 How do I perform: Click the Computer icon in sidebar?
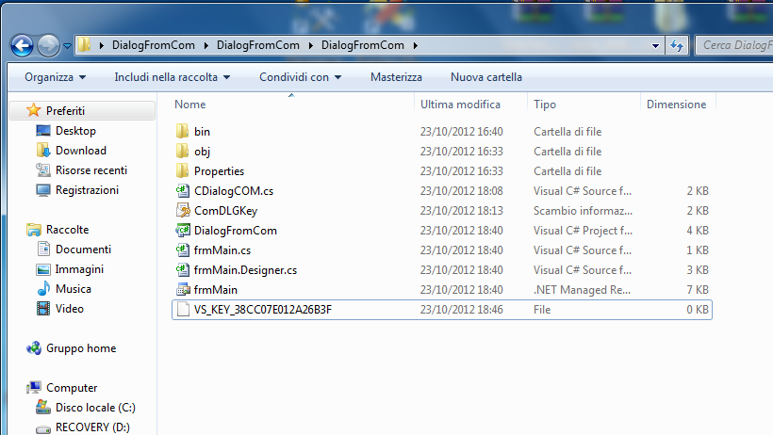tap(34, 388)
